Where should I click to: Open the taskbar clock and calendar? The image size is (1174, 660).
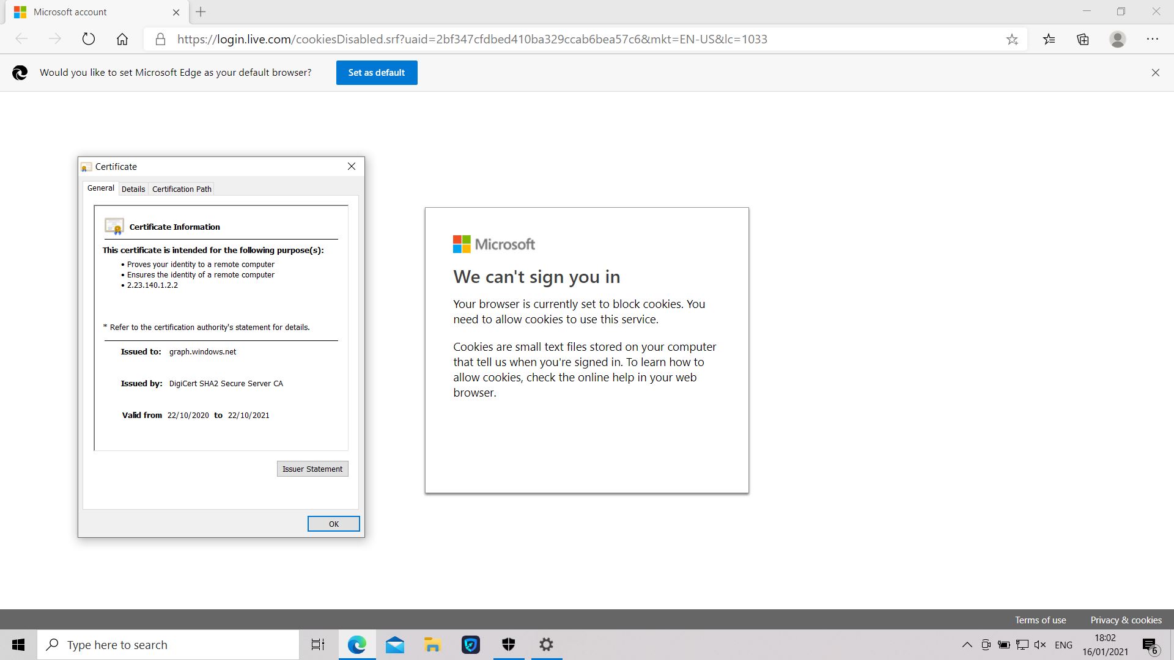pyautogui.click(x=1106, y=645)
